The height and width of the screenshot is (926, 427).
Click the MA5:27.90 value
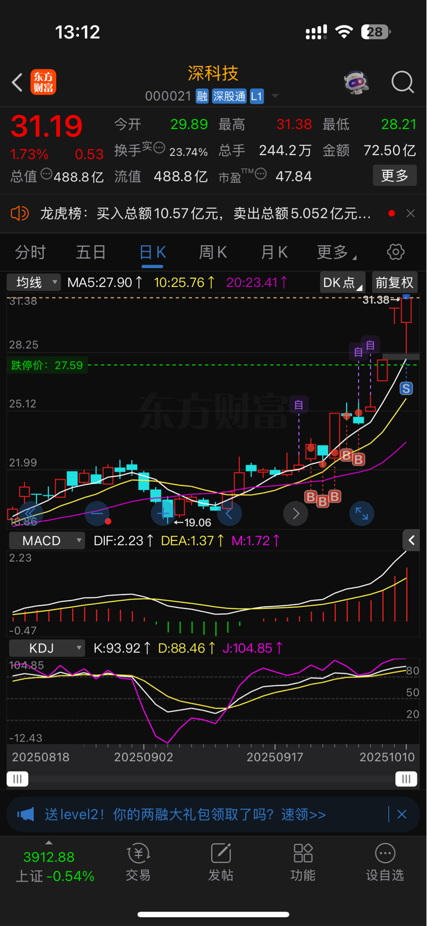(105, 283)
